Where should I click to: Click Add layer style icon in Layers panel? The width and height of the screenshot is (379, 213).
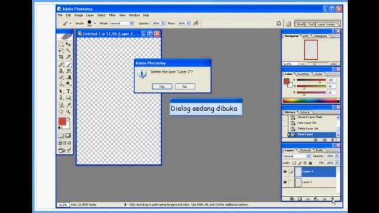pyautogui.click(x=292, y=199)
